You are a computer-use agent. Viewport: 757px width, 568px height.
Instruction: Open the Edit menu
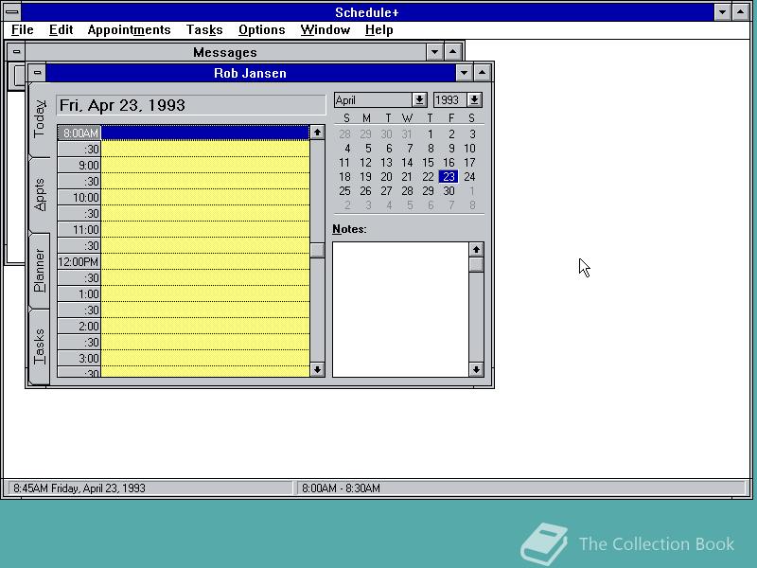click(61, 30)
